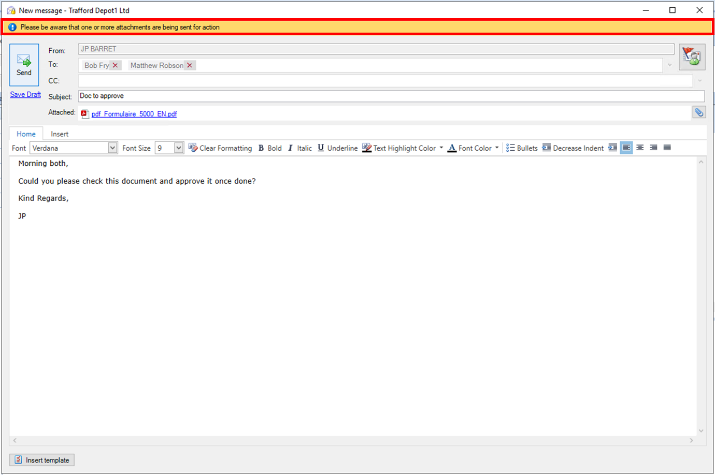Click Insert template button
The height and width of the screenshot is (475, 715).
click(42, 460)
